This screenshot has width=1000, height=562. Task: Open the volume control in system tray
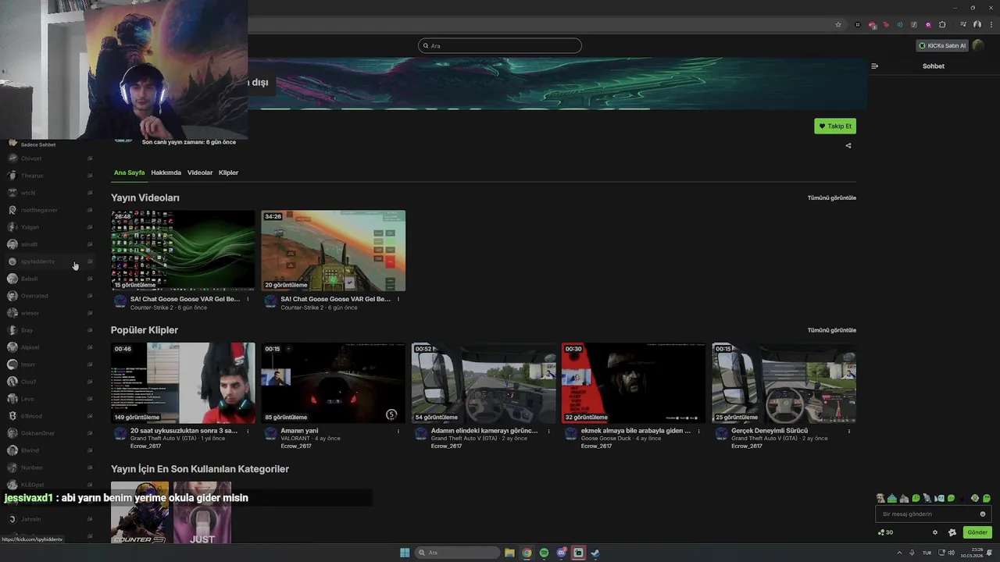tap(951, 553)
